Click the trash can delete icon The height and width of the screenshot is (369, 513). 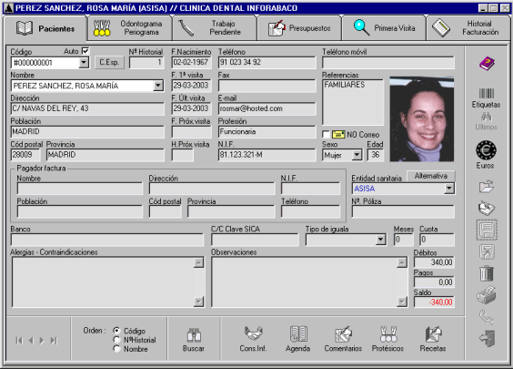(x=487, y=273)
